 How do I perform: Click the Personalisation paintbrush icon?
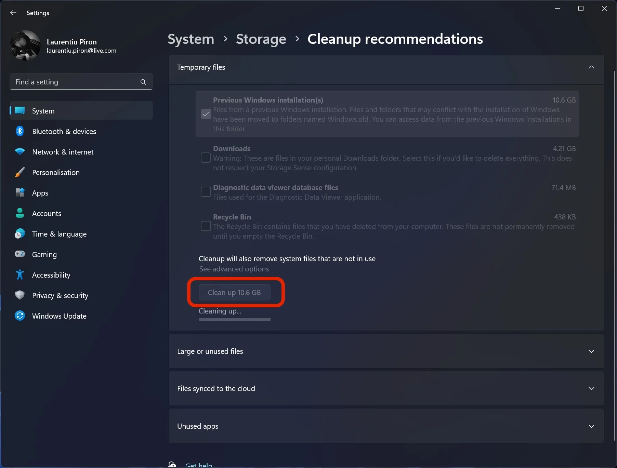tap(20, 172)
